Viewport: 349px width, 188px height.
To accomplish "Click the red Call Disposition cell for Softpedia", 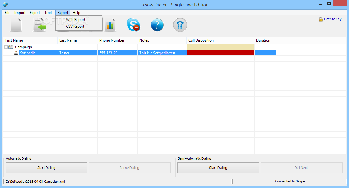I will (x=220, y=53).
